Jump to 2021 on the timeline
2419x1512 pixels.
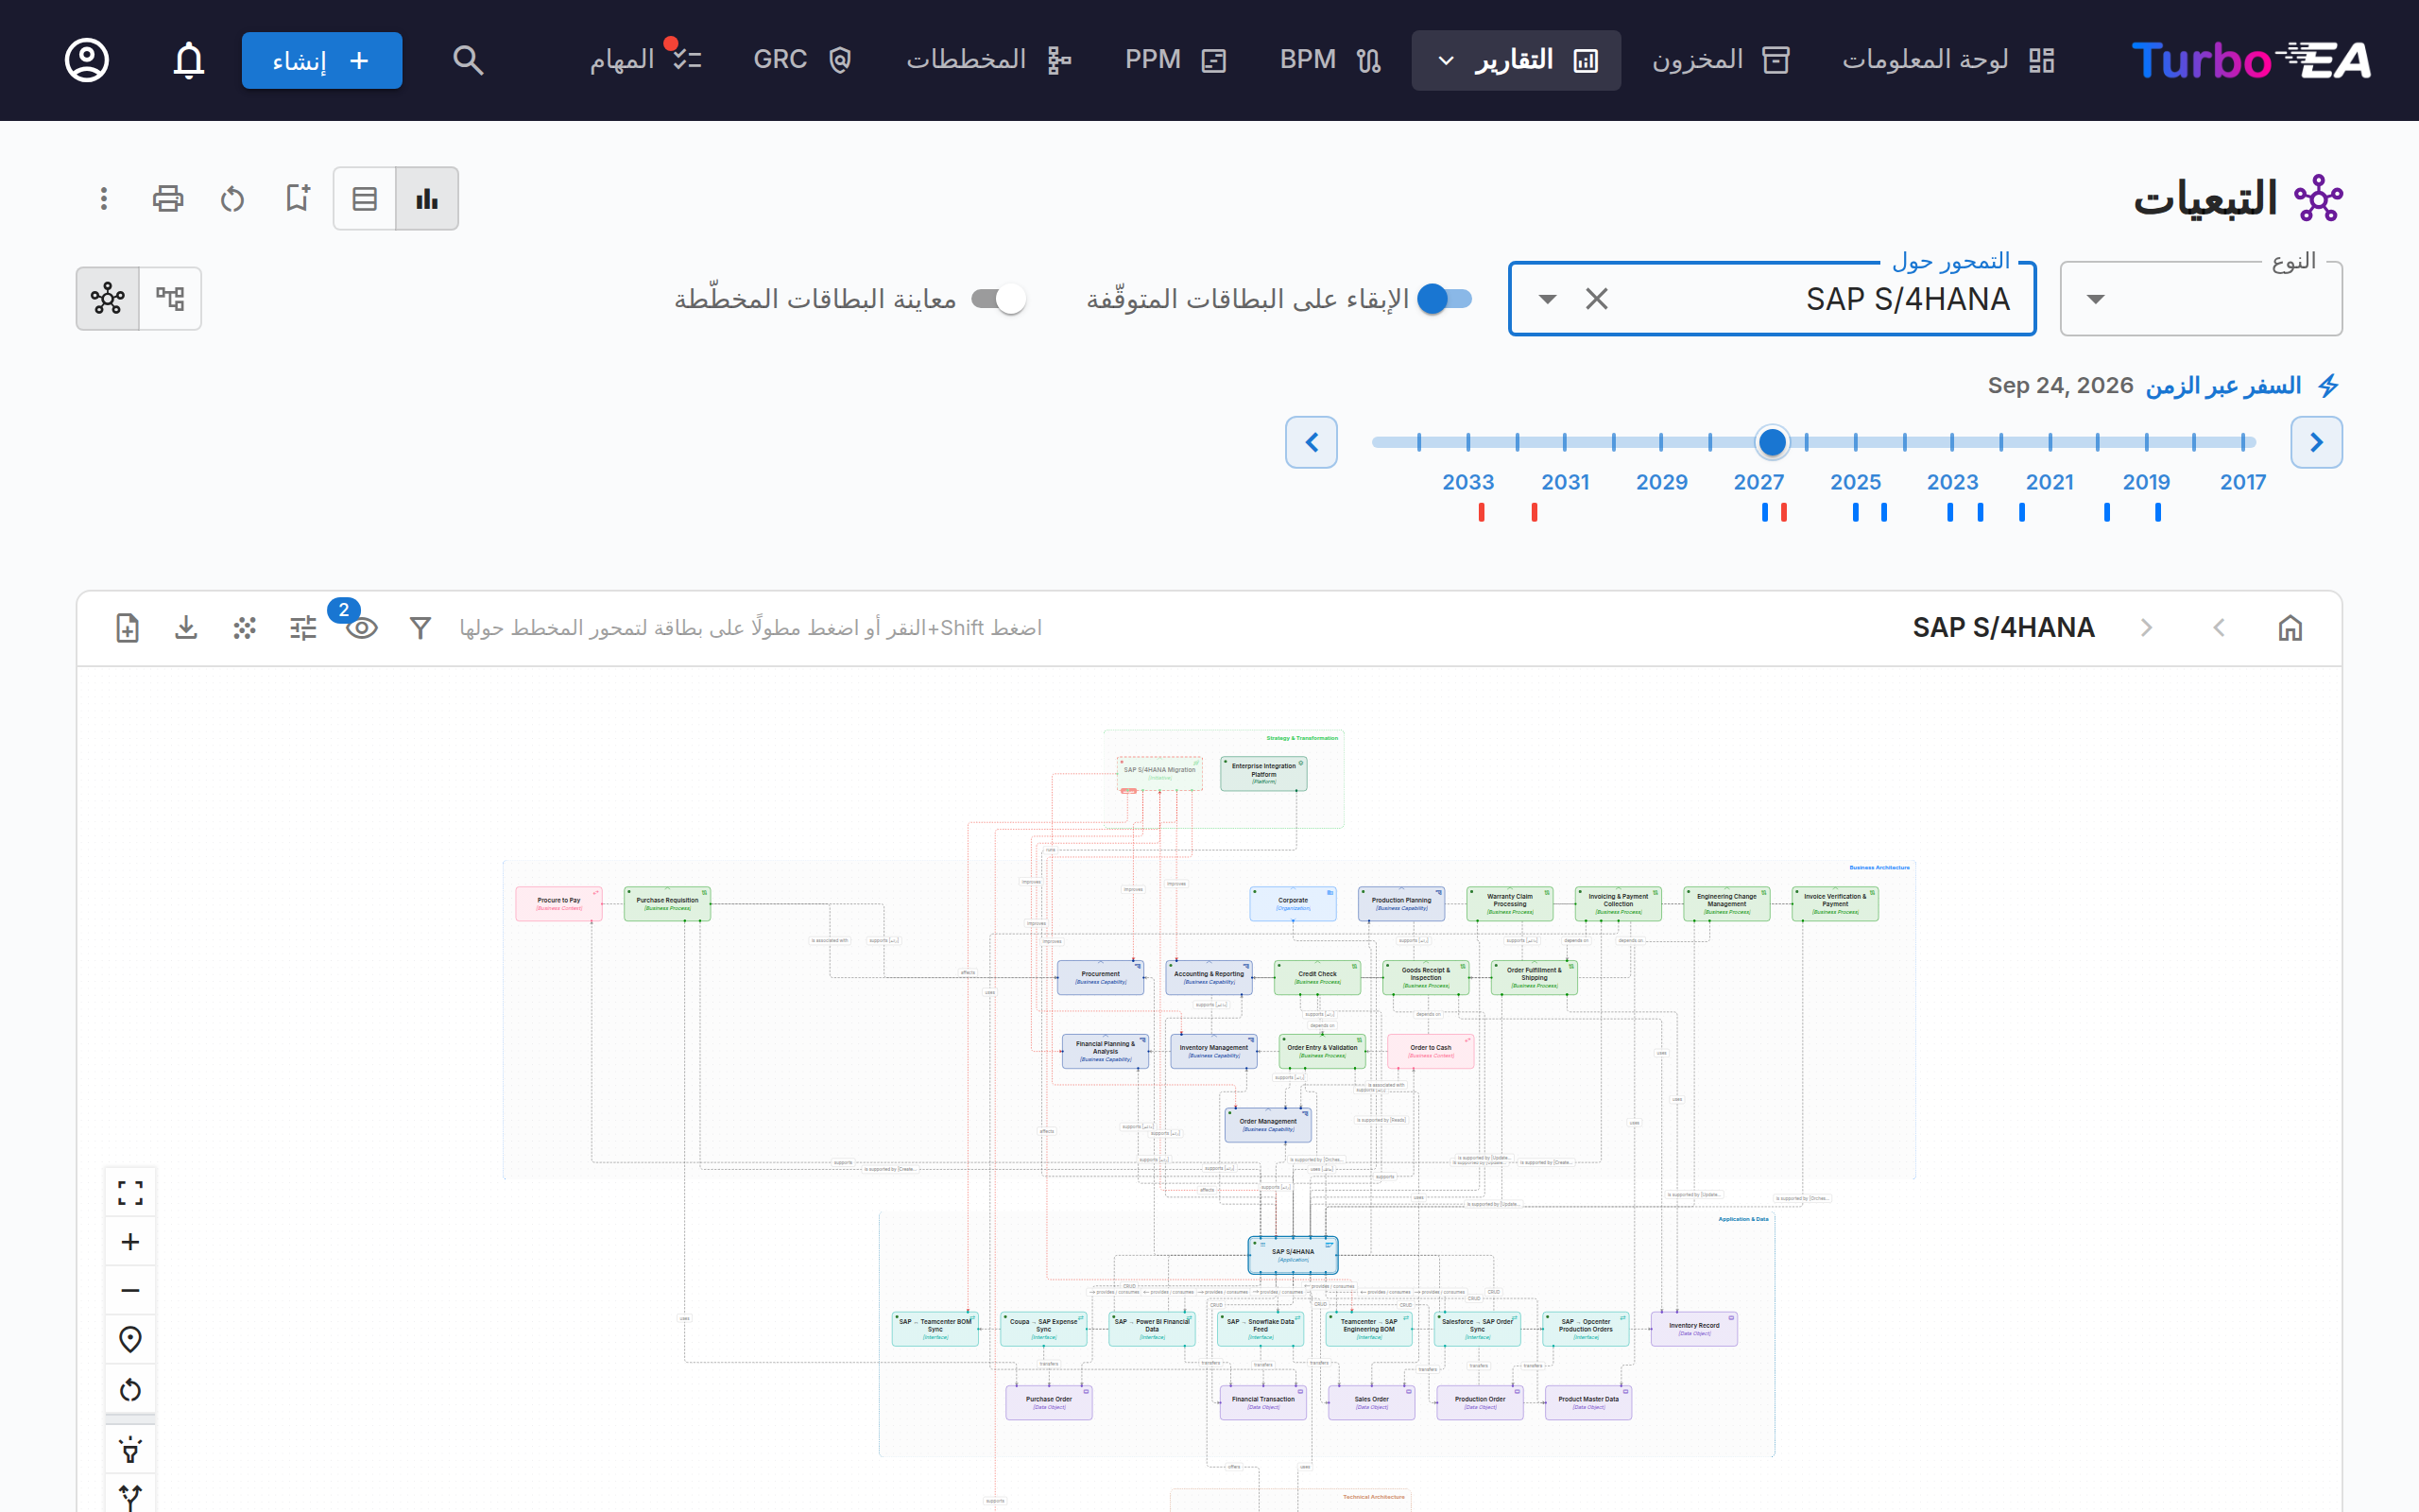(2050, 482)
